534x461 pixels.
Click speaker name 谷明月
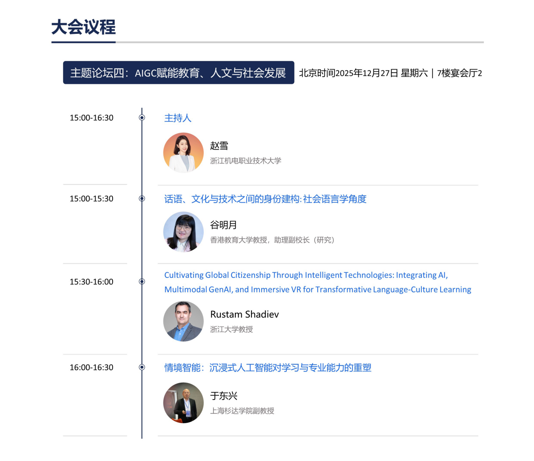coord(223,225)
